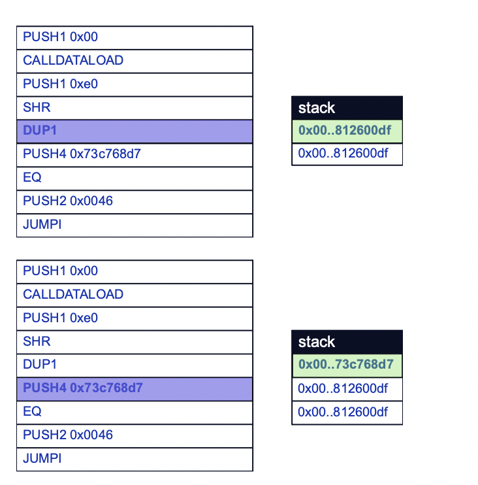This screenshot has height=485, width=478.
Task: Select the highlighted PUSH4 0x73c768d7 row
Action: tap(134, 388)
